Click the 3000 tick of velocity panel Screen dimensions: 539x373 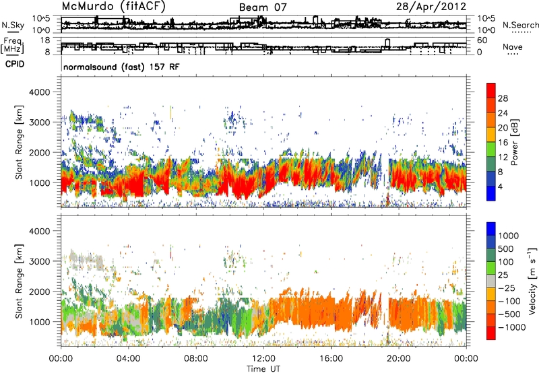tap(40, 261)
